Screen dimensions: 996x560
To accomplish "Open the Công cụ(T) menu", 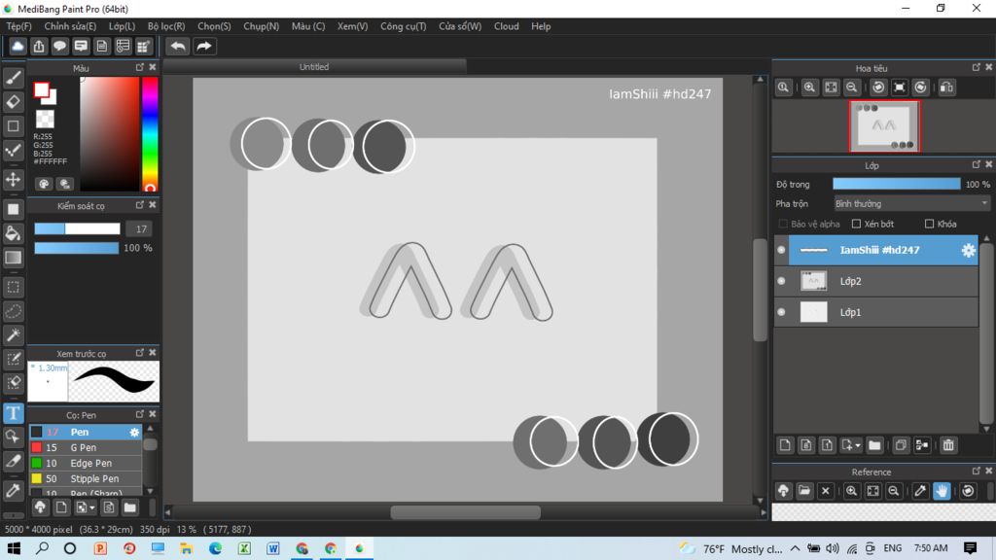I will coord(404,26).
